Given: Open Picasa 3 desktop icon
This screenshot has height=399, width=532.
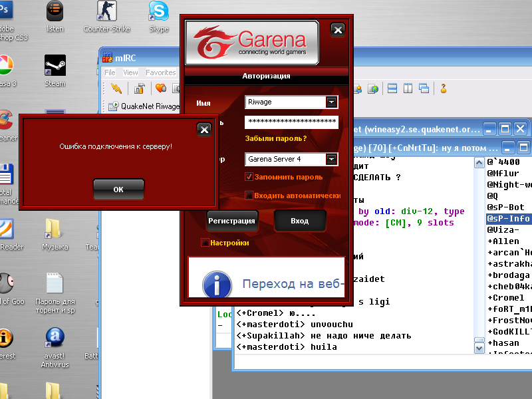Looking at the screenshot, I should pos(7,71).
